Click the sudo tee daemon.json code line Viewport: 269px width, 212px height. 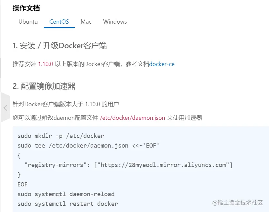(88, 146)
